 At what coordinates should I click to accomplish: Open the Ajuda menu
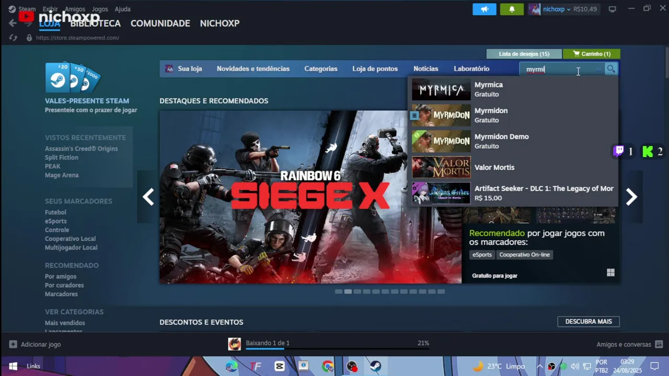coord(123,9)
